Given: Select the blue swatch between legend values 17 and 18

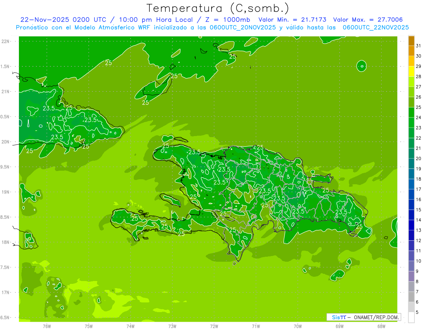Looking at the screenshot, I should 411,184.
